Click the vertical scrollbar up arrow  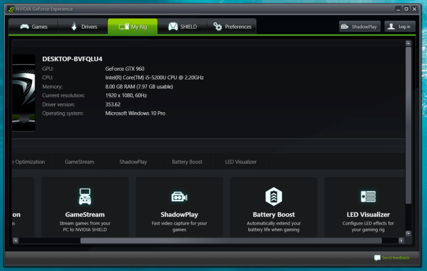click(x=408, y=43)
